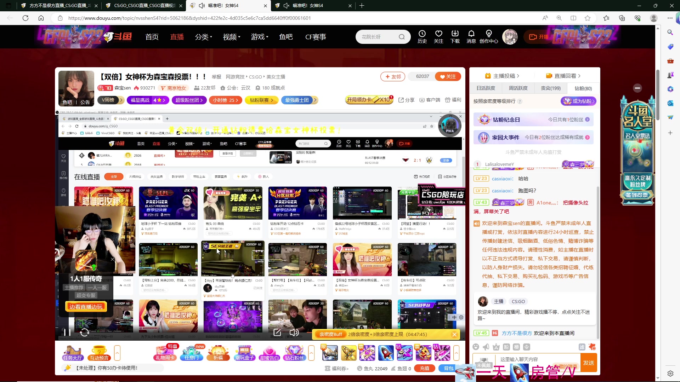Screen dimensions: 680x382
Task: Open 历史 history icon in Douyu header
Action: 422,36
